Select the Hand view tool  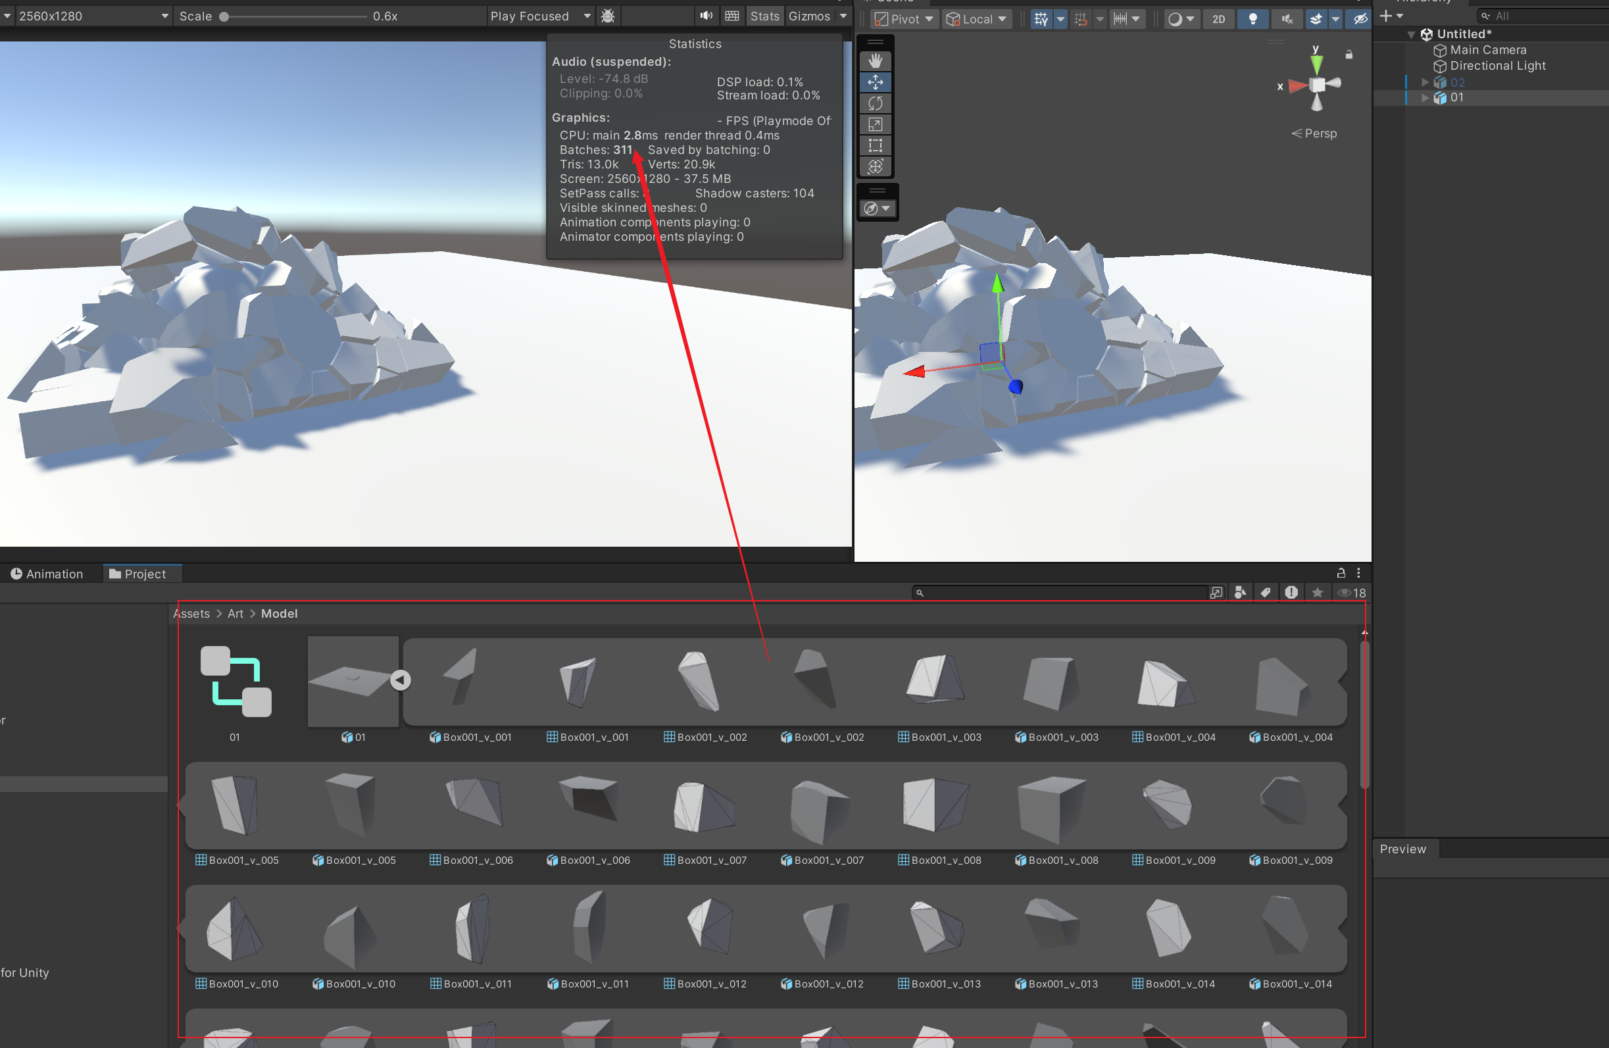tap(875, 62)
